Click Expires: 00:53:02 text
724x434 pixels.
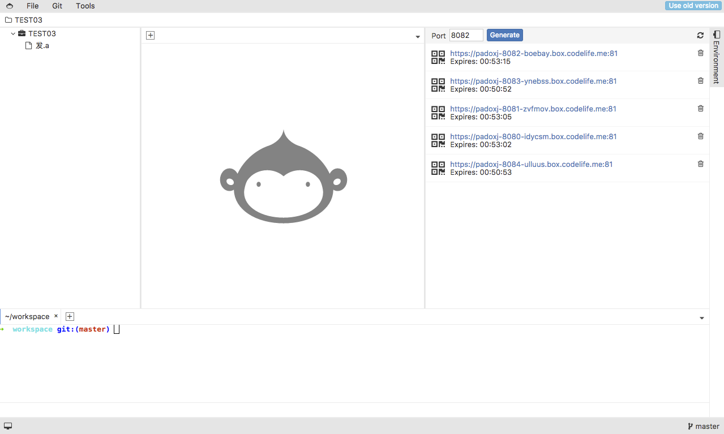pyautogui.click(x=481, y=144)
